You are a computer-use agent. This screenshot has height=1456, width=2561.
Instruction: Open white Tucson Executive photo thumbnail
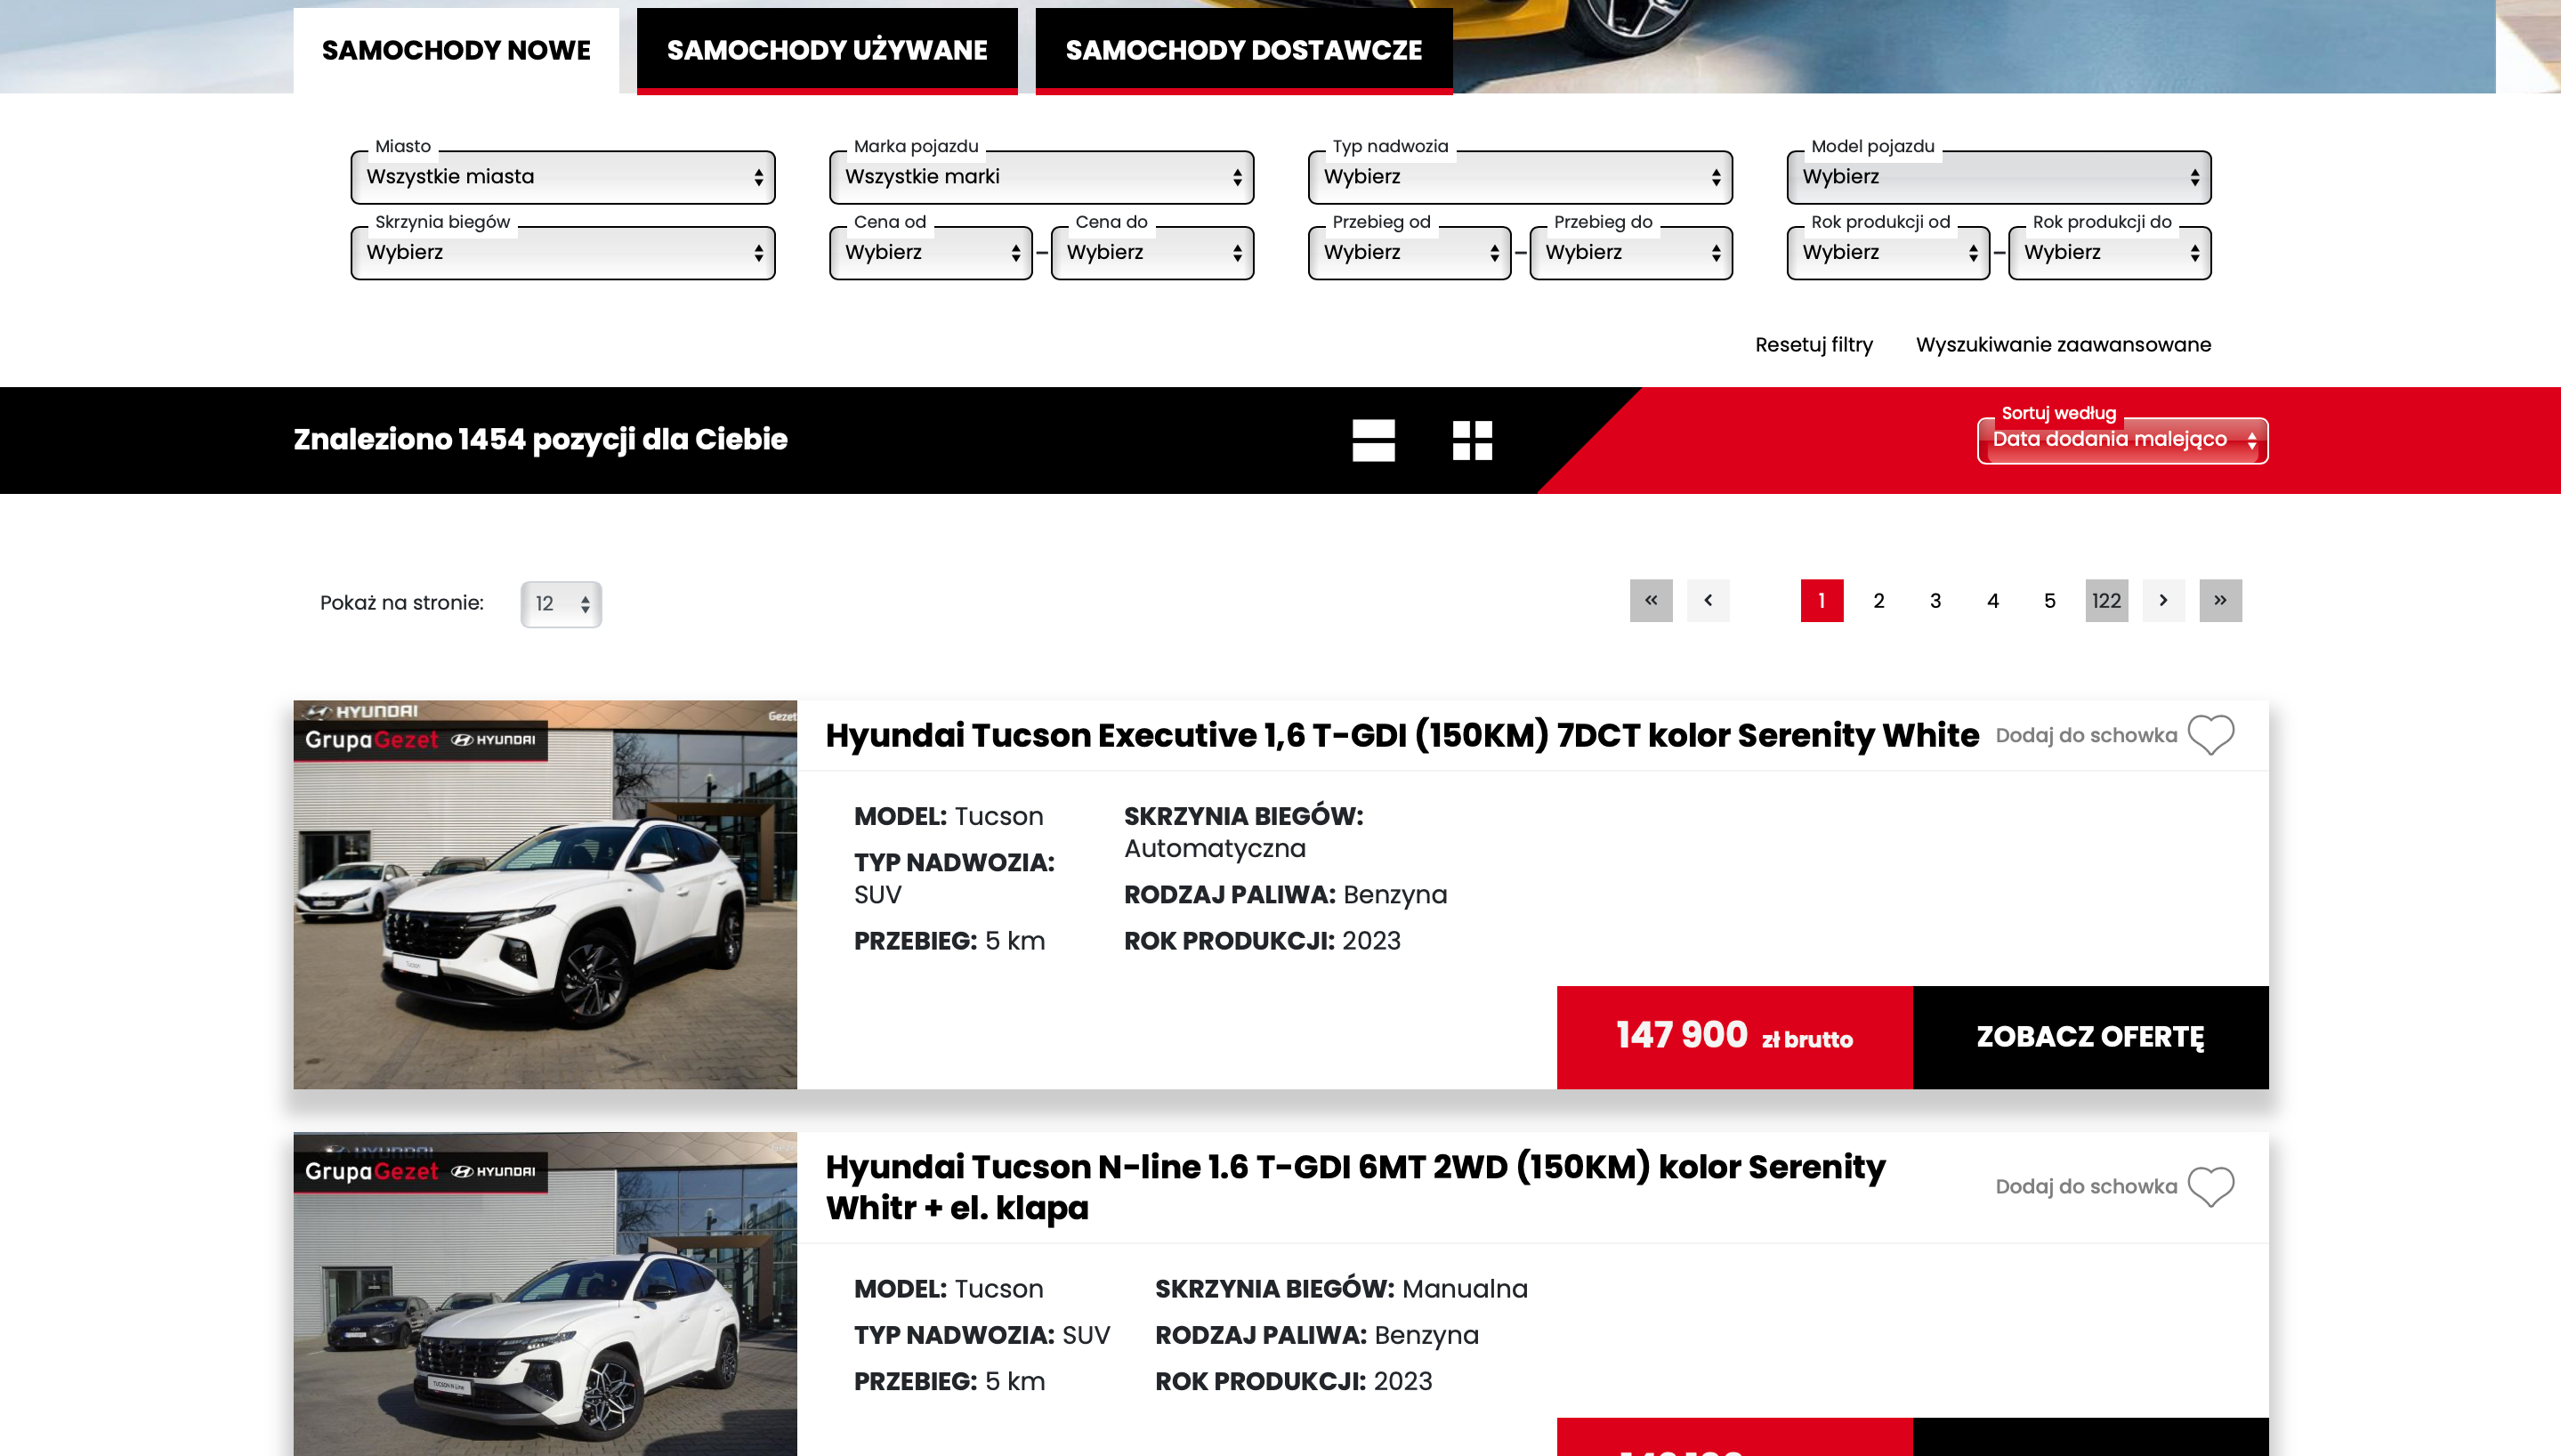tap(545, 895)
